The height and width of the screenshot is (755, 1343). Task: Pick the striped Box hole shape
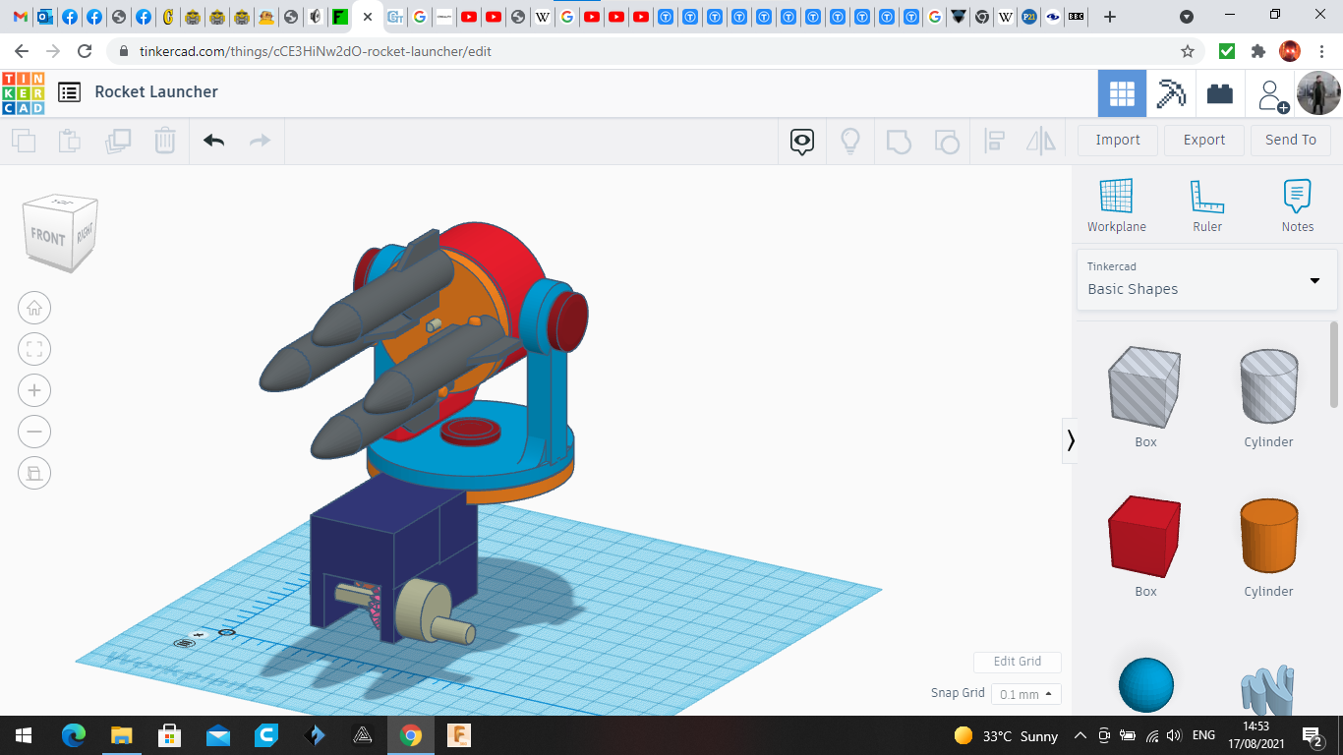[1145, 387]
